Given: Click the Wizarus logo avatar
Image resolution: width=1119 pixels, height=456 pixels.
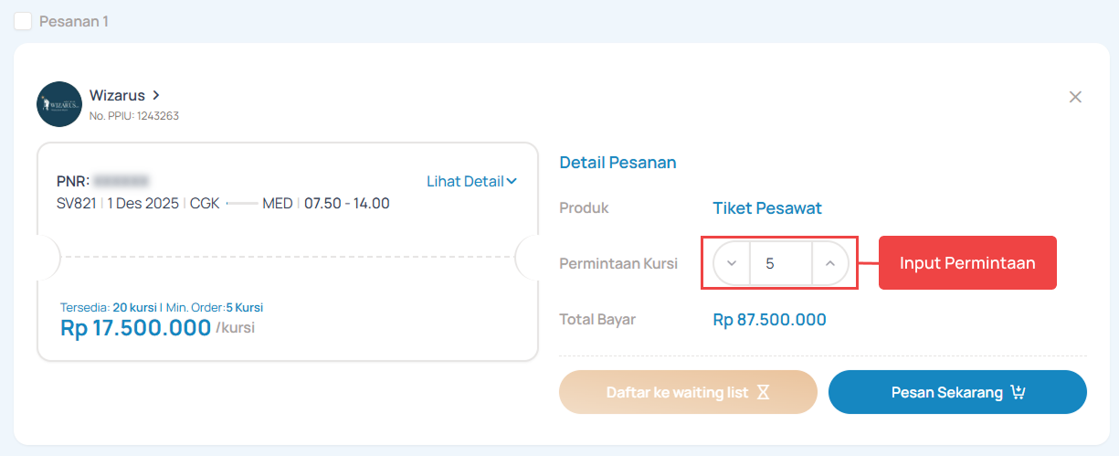Looking at the screenshot, I should (59, 104).
